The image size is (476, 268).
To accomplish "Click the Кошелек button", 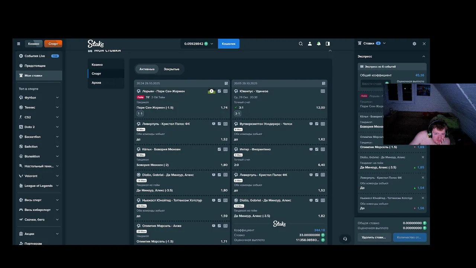I will (x=229, y=44).
